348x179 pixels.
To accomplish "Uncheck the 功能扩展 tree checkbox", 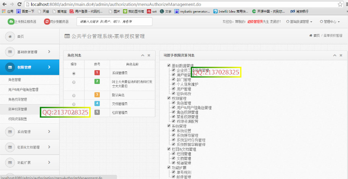I will pos(169,167).
